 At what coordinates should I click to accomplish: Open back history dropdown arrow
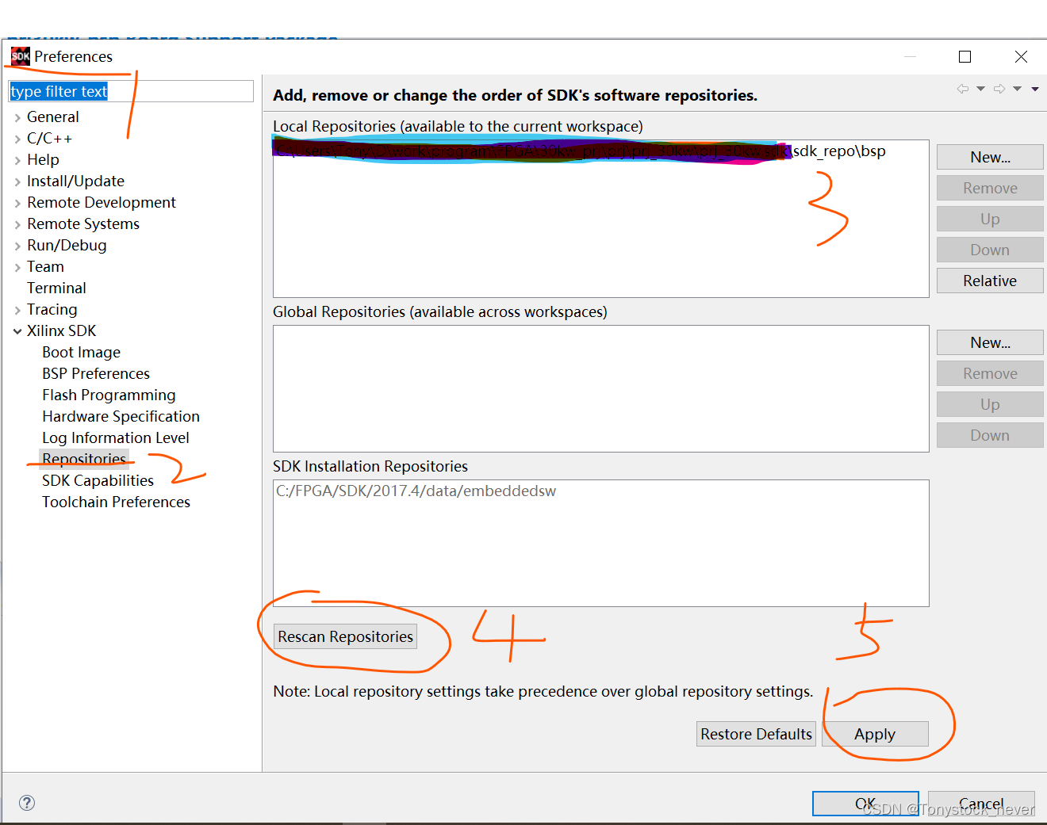click(x=980, y=89)
